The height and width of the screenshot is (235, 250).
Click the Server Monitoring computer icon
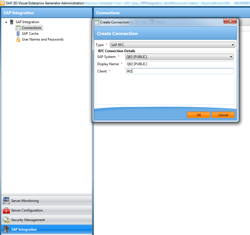coord(6,201)
